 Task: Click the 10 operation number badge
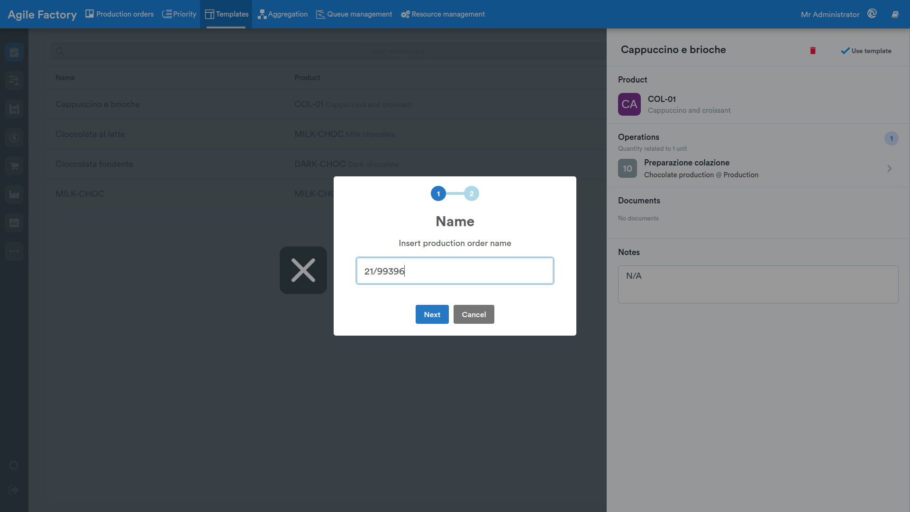tap(628, 168)
